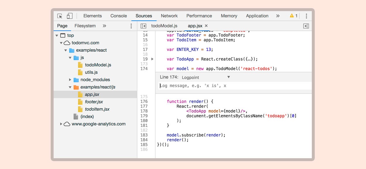Click the examples/react blue folder icon
Screen dimensions: 366x169
pos(72,50)
